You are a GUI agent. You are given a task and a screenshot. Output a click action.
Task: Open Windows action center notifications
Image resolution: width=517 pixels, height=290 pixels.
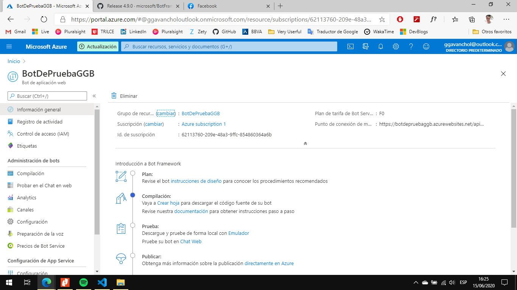click(x=504, y=282)
